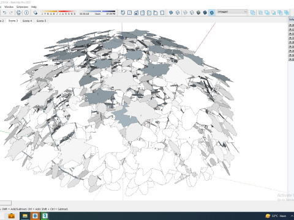Toggle the Shadows display icon
Viewport: 294px width, 220px height.
click(36, 13)
